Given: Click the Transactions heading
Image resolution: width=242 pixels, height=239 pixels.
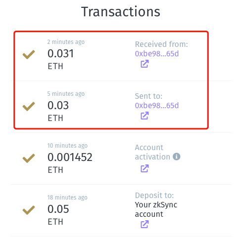Looking at the screenshot, I should click(121, 11).
